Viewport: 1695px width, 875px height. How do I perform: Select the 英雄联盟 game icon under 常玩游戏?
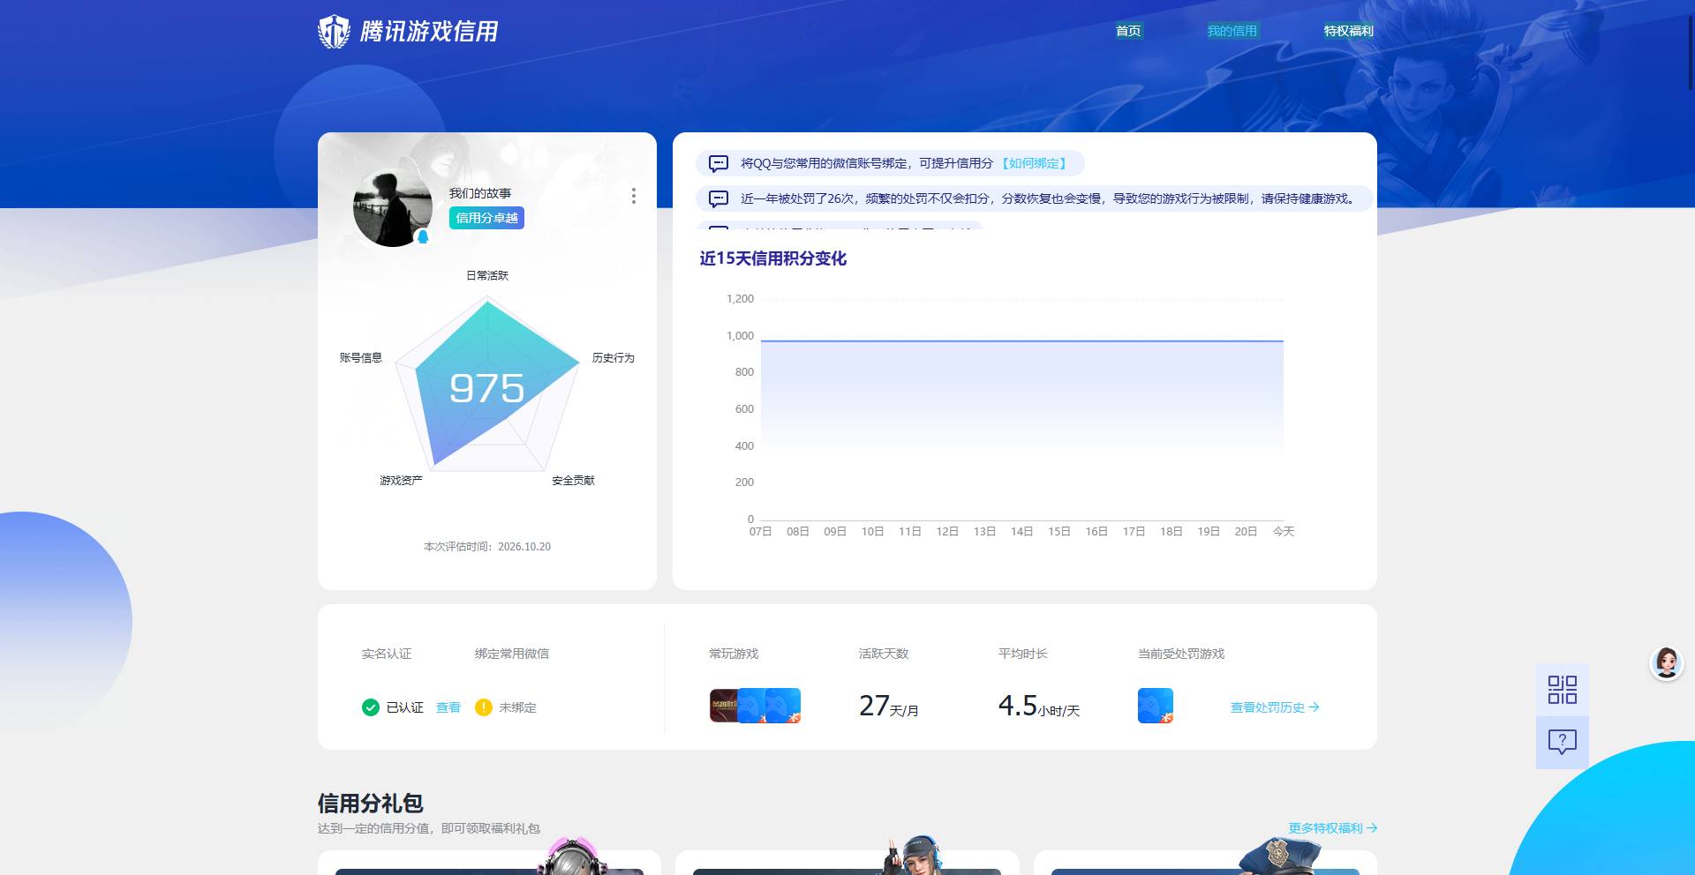pyautogui.click(x=723, y=706)
